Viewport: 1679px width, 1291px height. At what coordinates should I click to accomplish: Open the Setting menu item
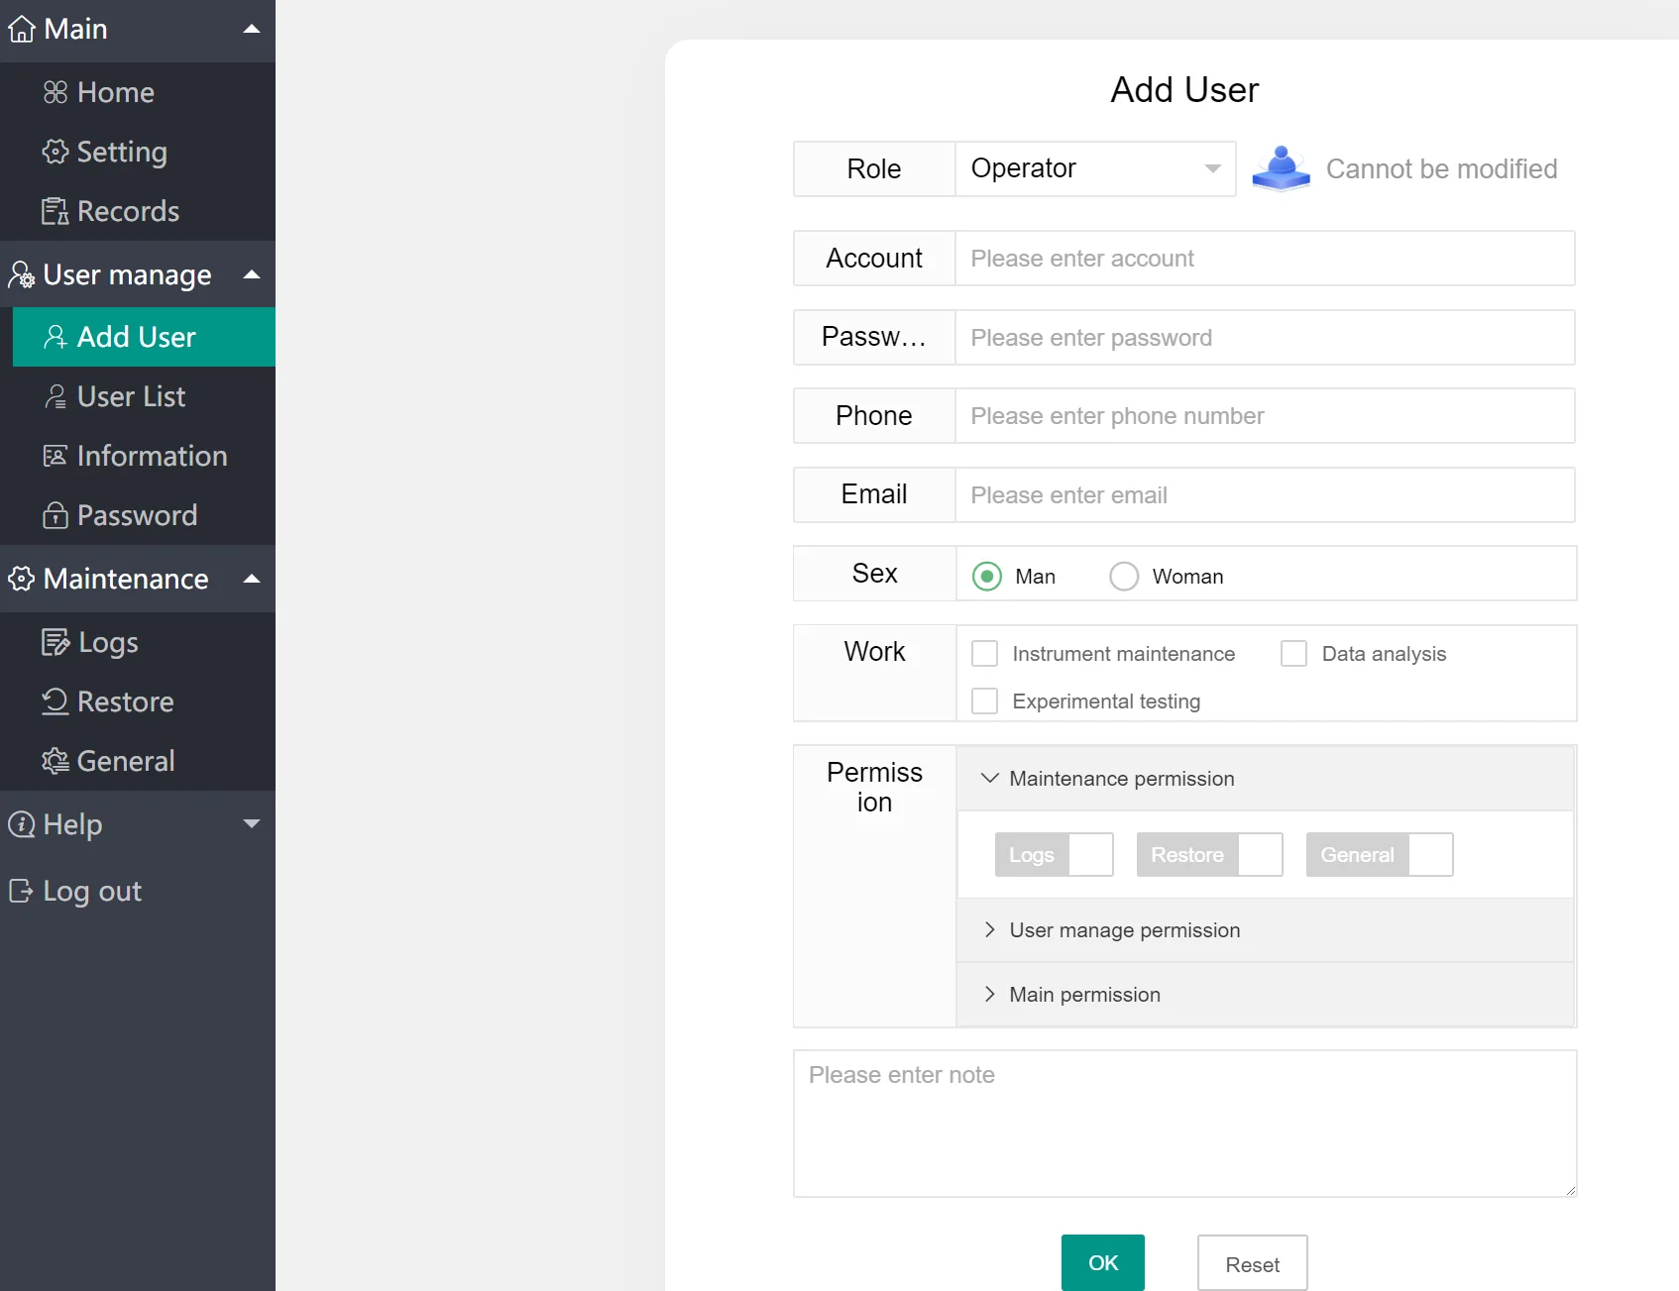[x=138, y=152]
